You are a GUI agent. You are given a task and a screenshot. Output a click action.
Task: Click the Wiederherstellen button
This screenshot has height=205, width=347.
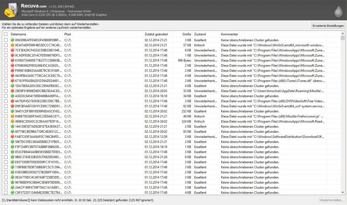pos(332,200)
